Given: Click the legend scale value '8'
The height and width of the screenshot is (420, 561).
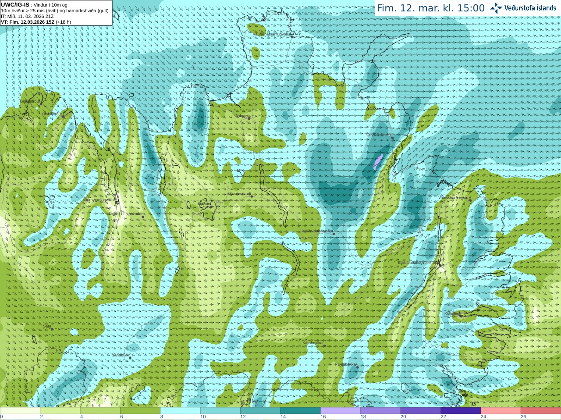Looking at the screenshot, I should [x=161, y=417].
